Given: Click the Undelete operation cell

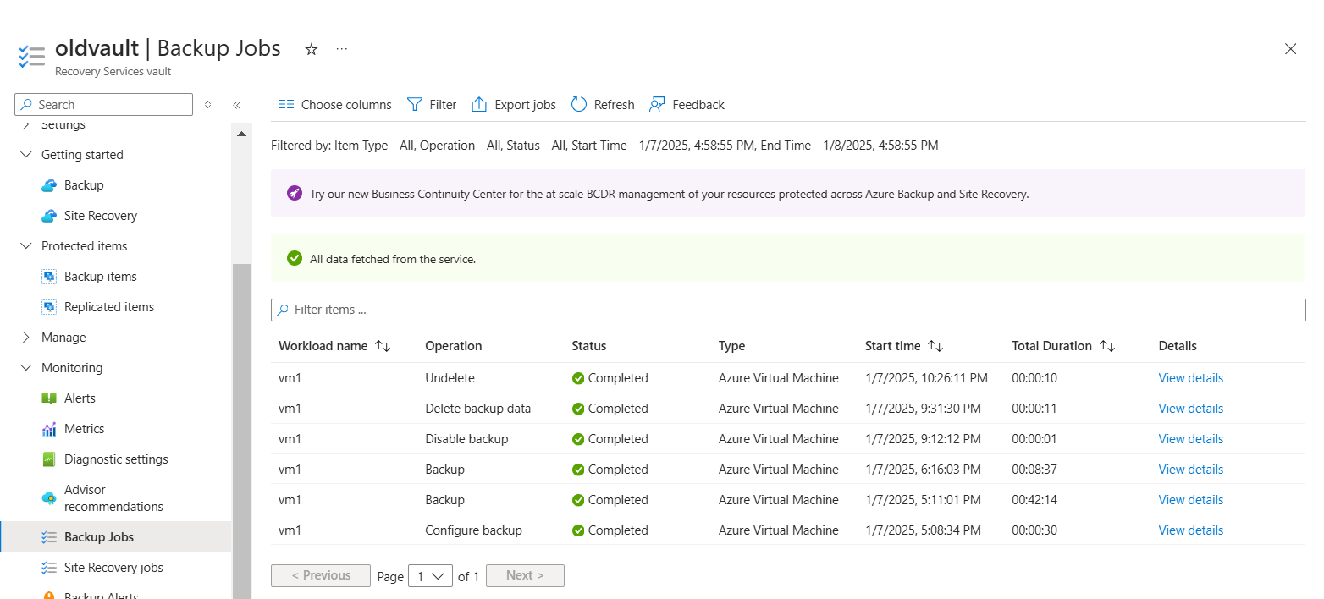Looking at the screenshot, I should tap(450, 378).
